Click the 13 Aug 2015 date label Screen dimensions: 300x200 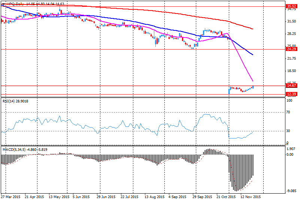tap(154, 197)
